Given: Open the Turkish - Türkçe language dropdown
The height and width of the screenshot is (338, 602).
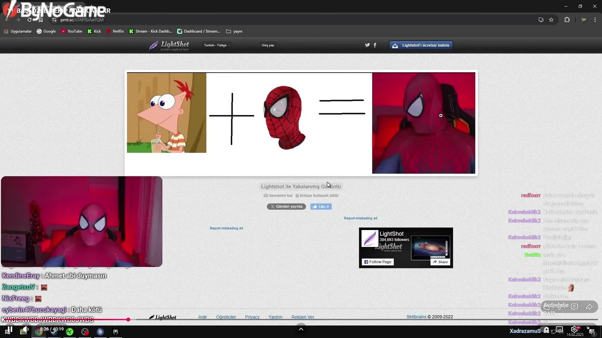Looking at the screenshot, I should (x=217, y=46).
